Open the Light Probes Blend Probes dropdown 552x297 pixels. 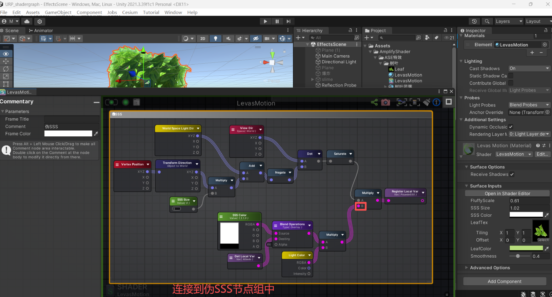pyautogui.click(x=529, y=105)
